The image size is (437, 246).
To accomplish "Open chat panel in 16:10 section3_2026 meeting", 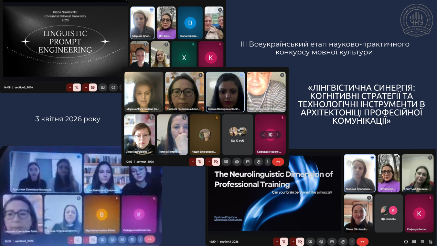I will pyautogui.click(x=414, y=242).
